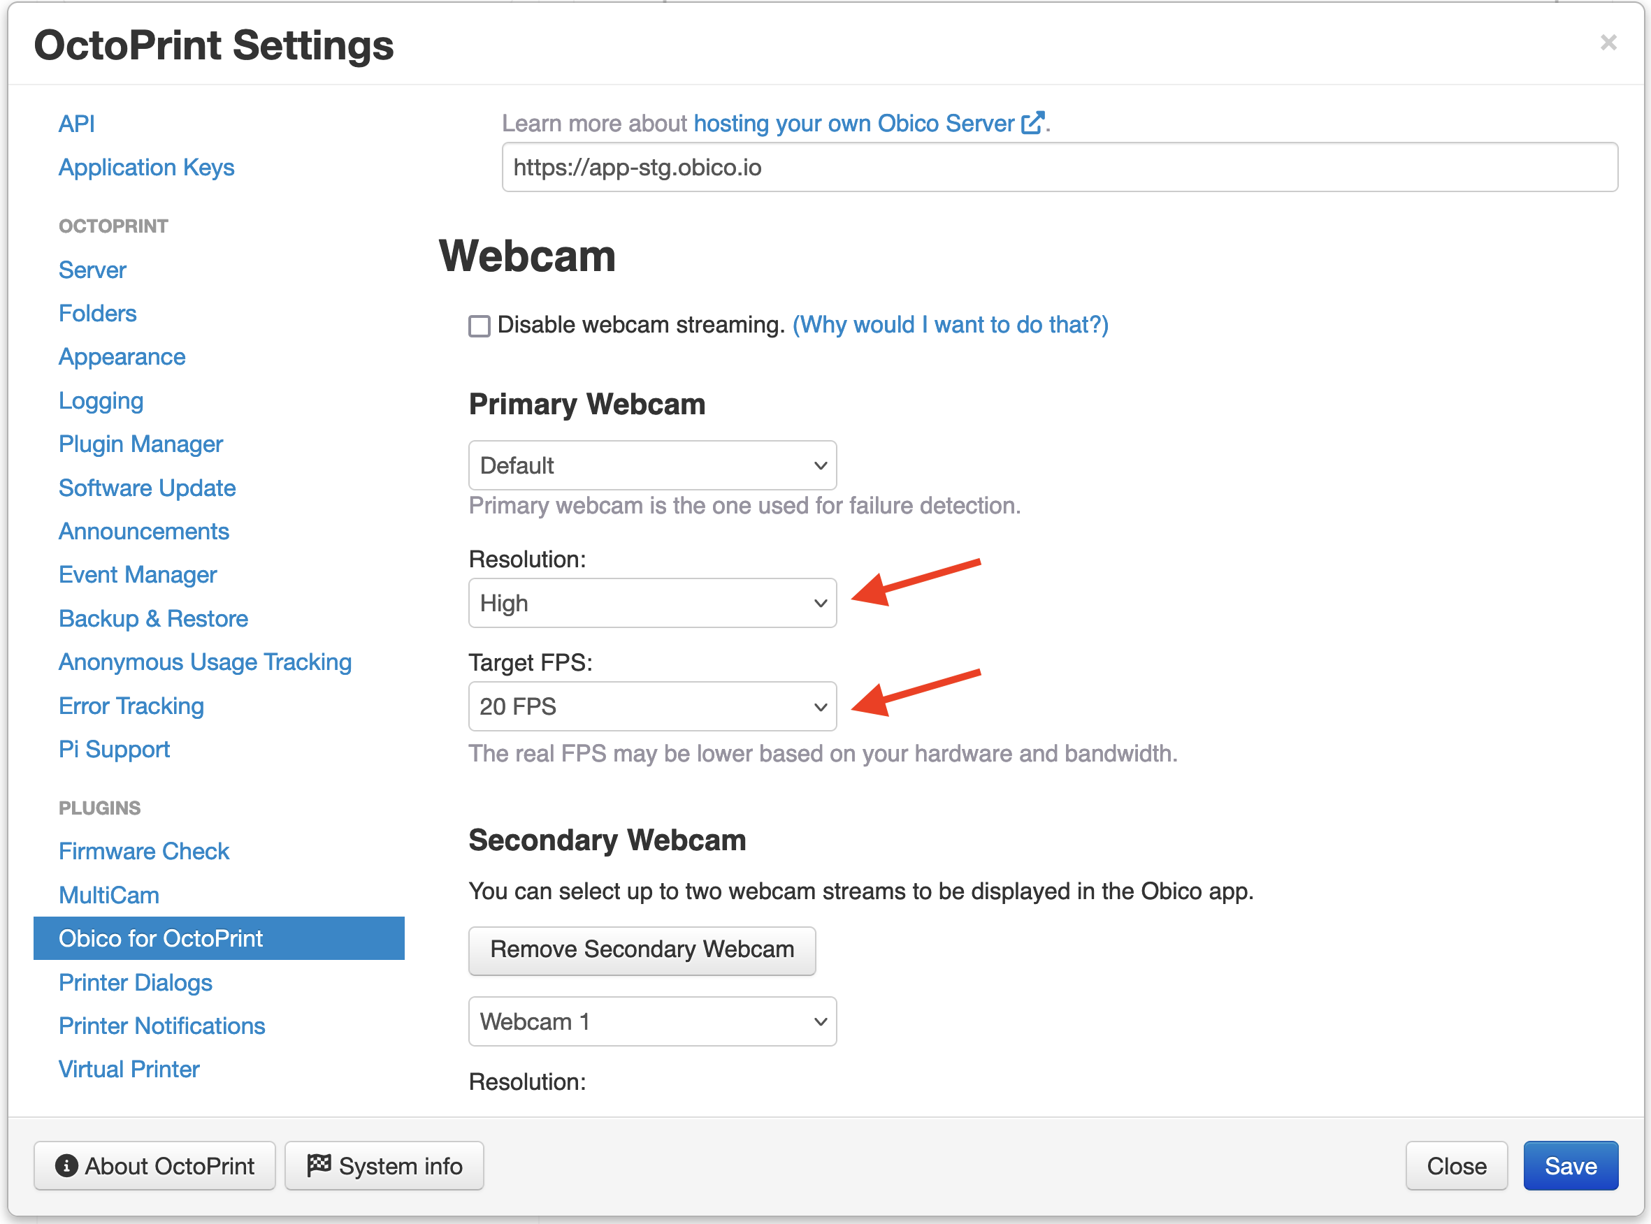Click the Close button

coord(1456,1165)
